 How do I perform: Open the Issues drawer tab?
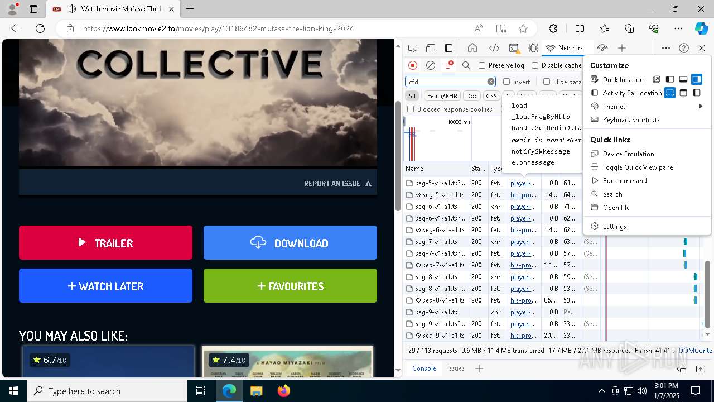coord(456,368)
